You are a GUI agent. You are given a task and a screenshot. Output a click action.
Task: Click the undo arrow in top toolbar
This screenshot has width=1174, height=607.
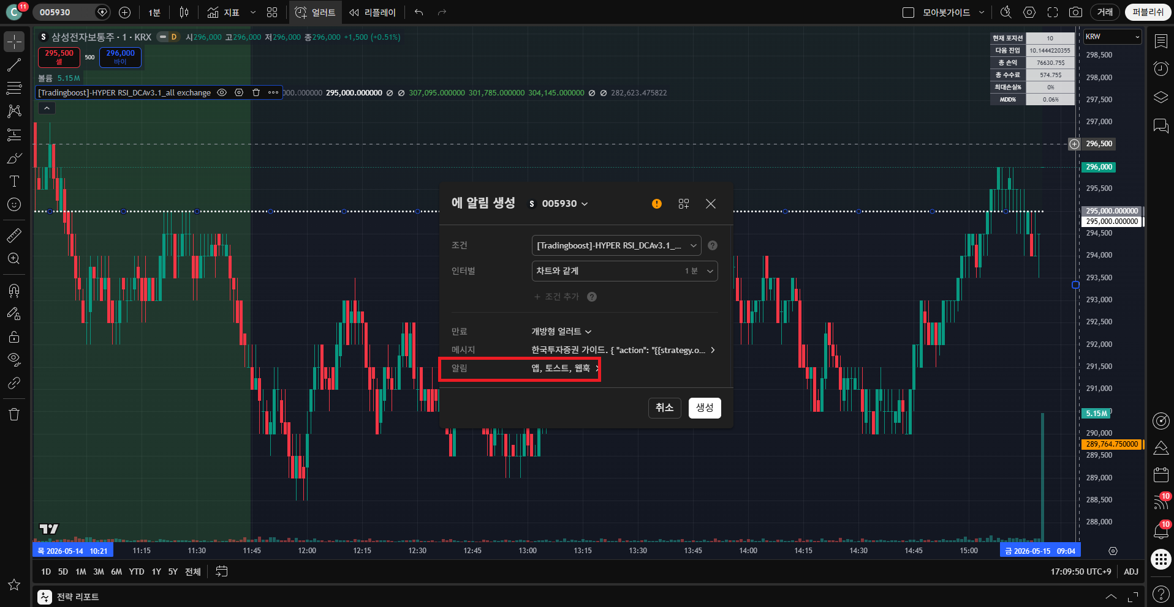pos(419,12)
